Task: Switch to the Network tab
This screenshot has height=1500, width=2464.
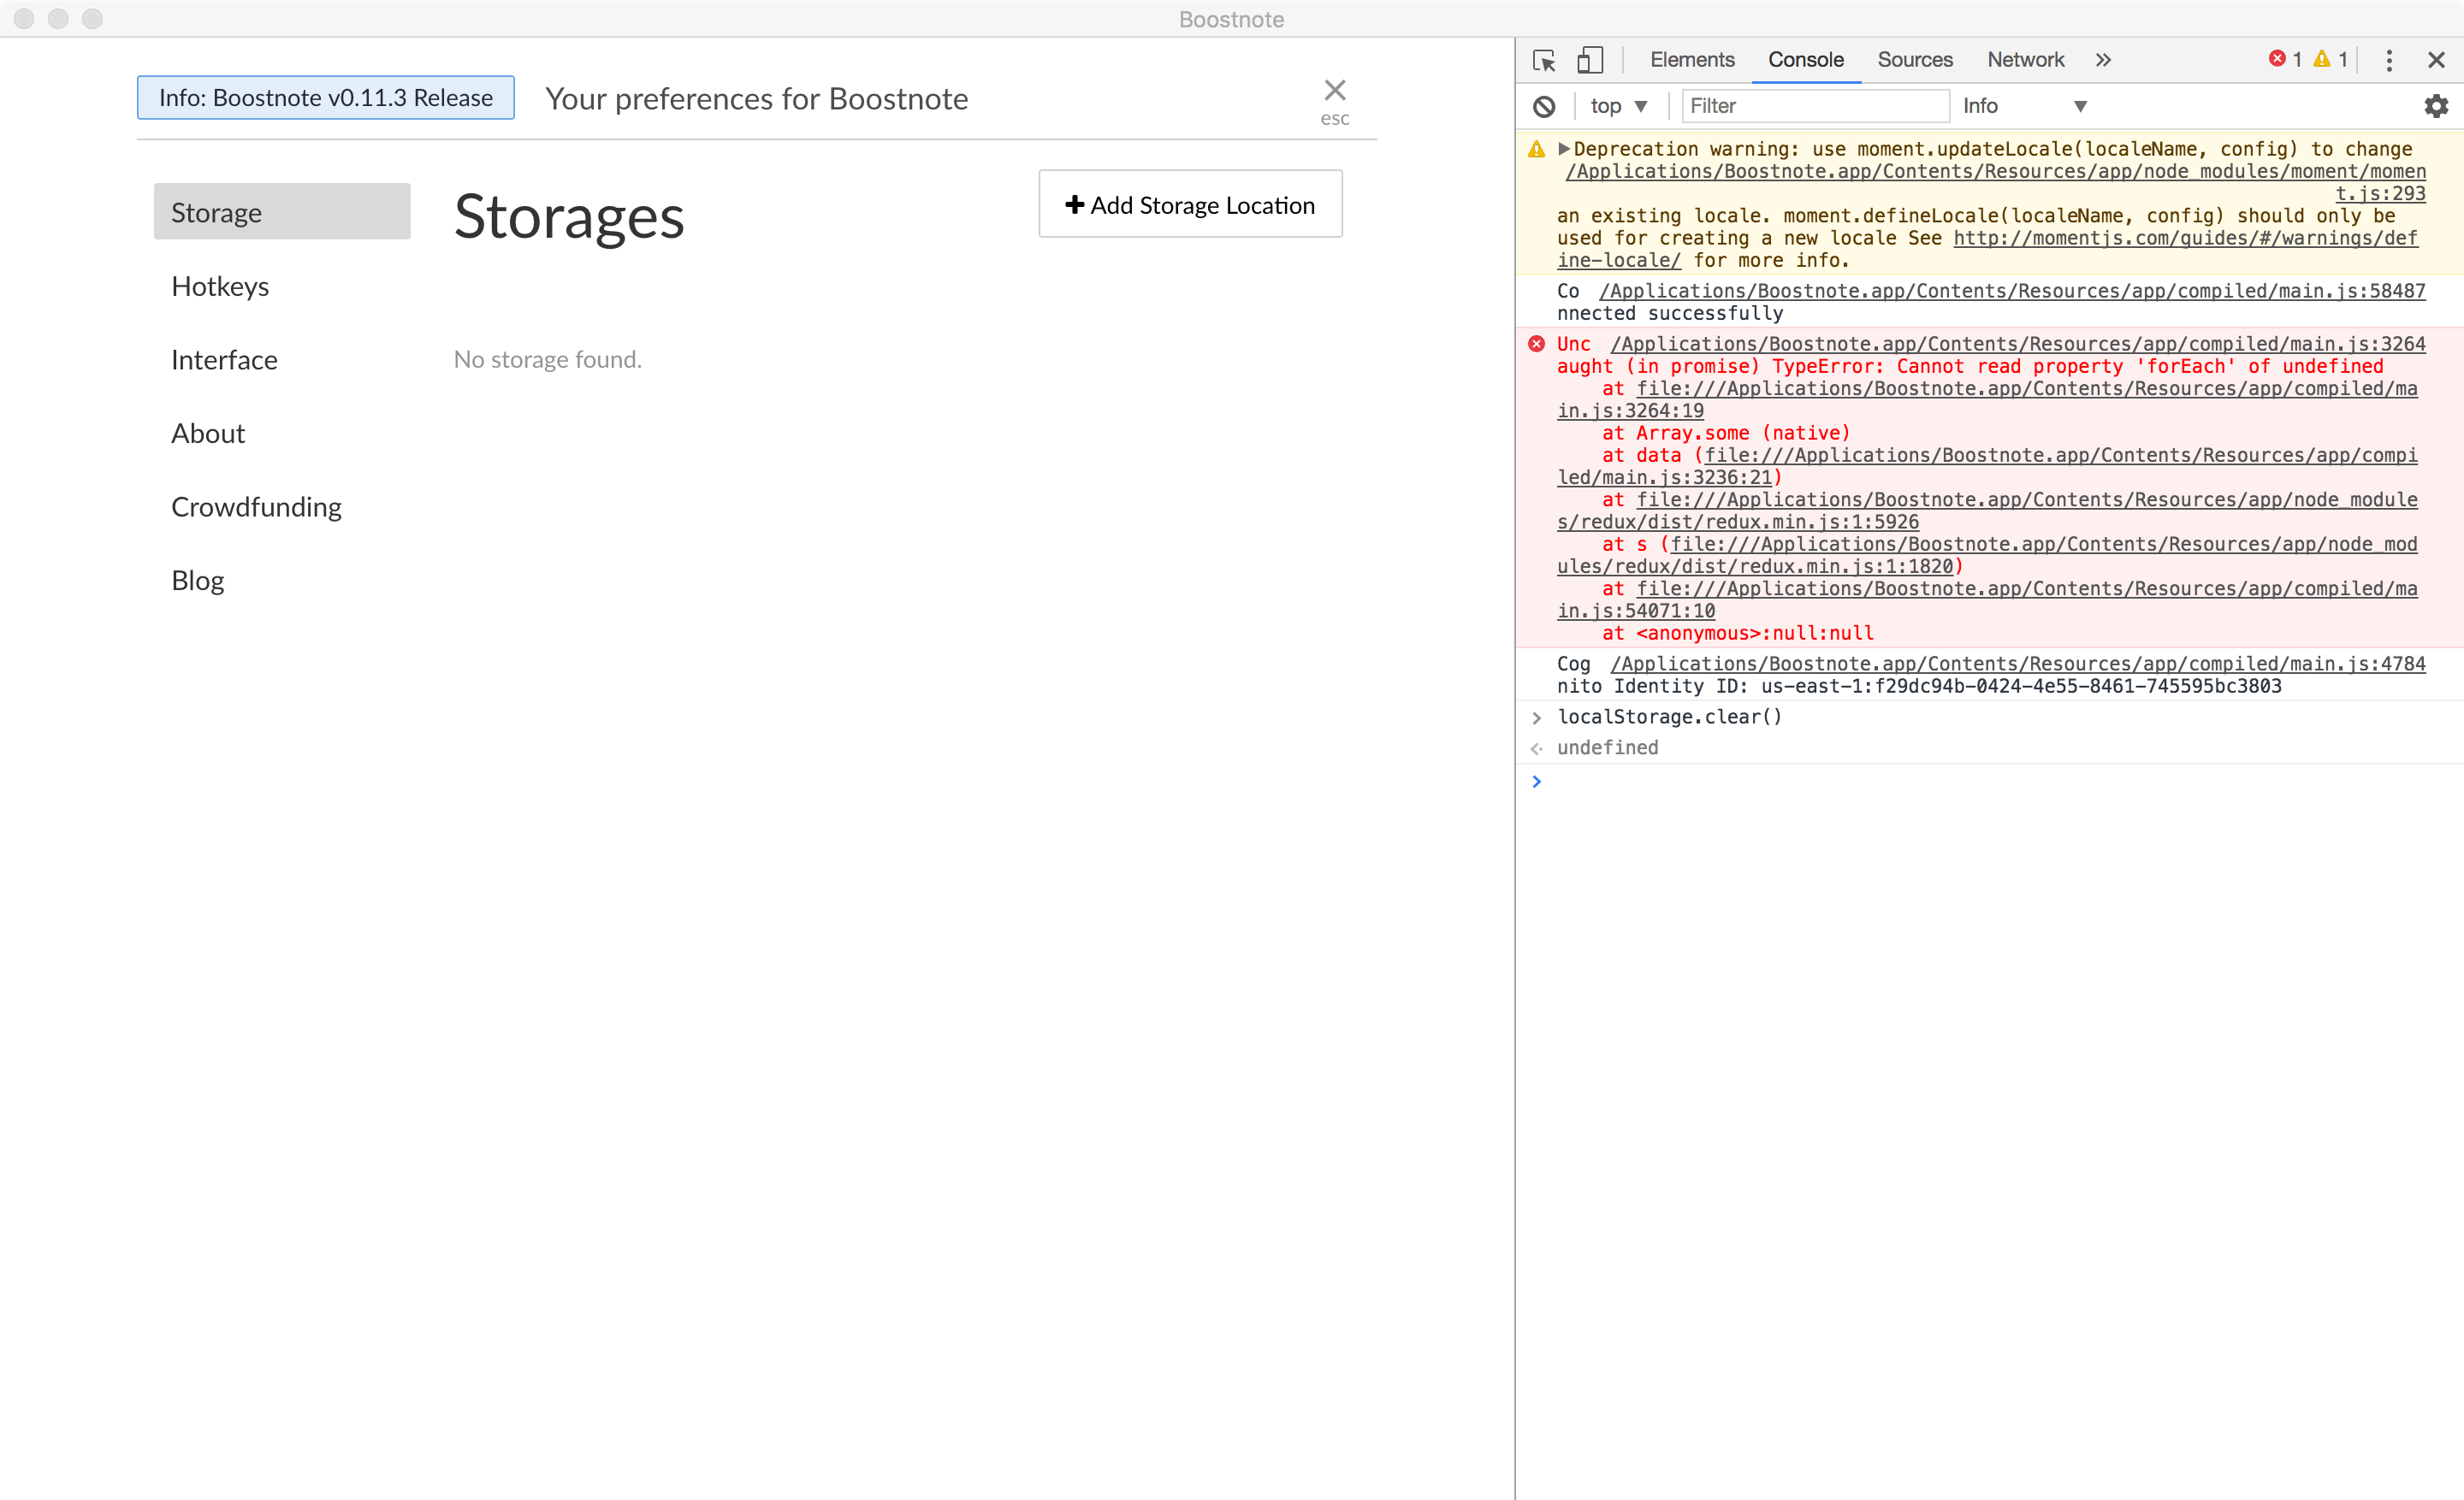Action: pos(2024,60)
